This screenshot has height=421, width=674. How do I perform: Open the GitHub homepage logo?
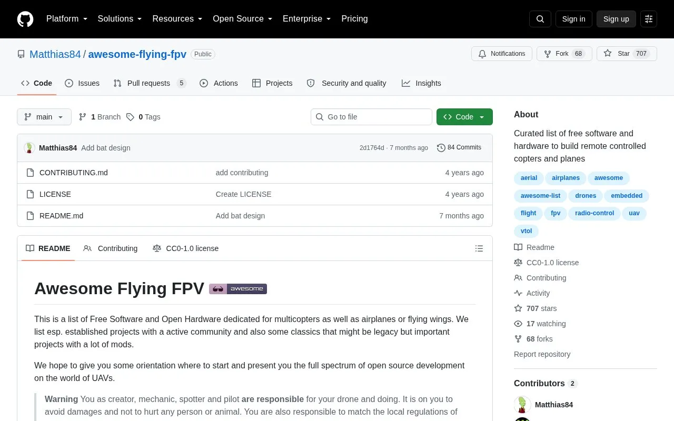coord(25,19)
